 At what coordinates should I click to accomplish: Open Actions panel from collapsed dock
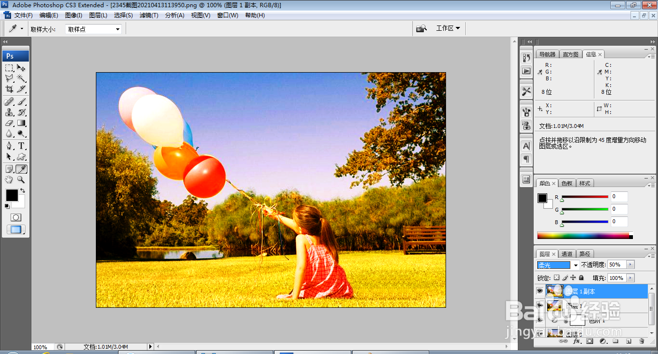coord(526,71)
